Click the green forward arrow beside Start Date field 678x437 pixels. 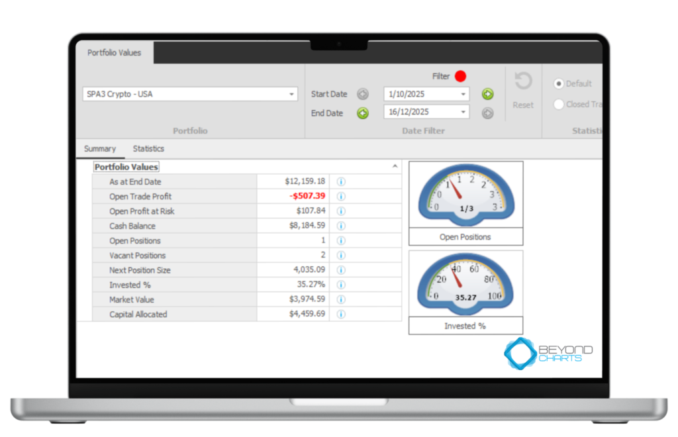coord(487,94)
